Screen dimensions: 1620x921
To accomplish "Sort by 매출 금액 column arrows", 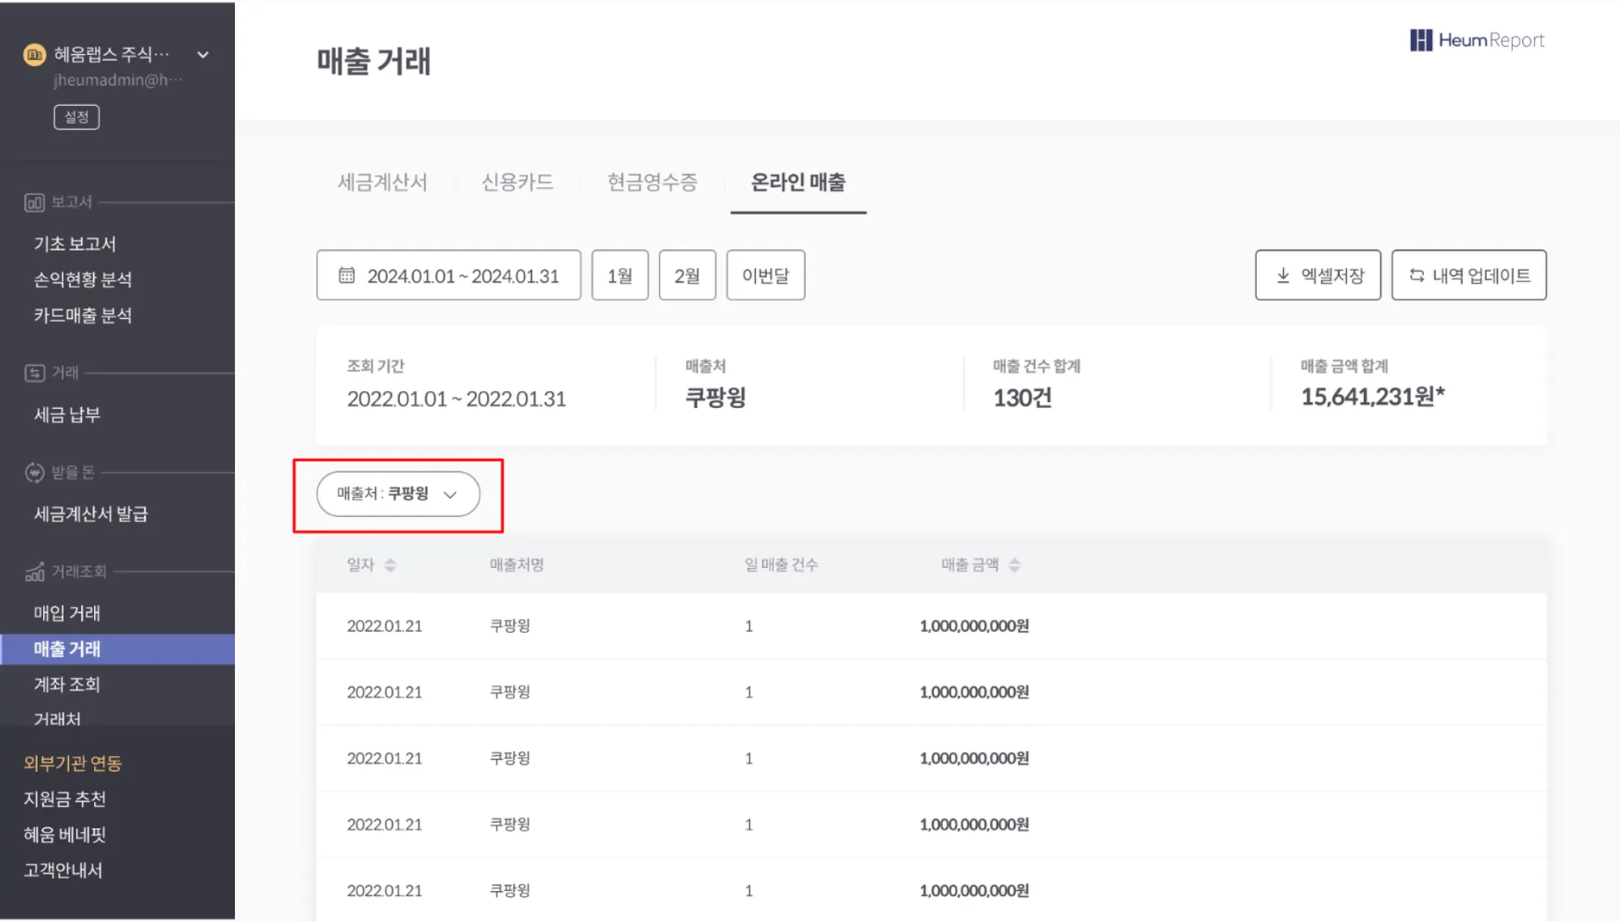I will pos(1014,565).
